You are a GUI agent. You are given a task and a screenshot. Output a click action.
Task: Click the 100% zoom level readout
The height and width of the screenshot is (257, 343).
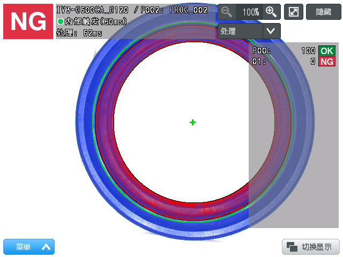pyautogui.click(x=250, y=12)
